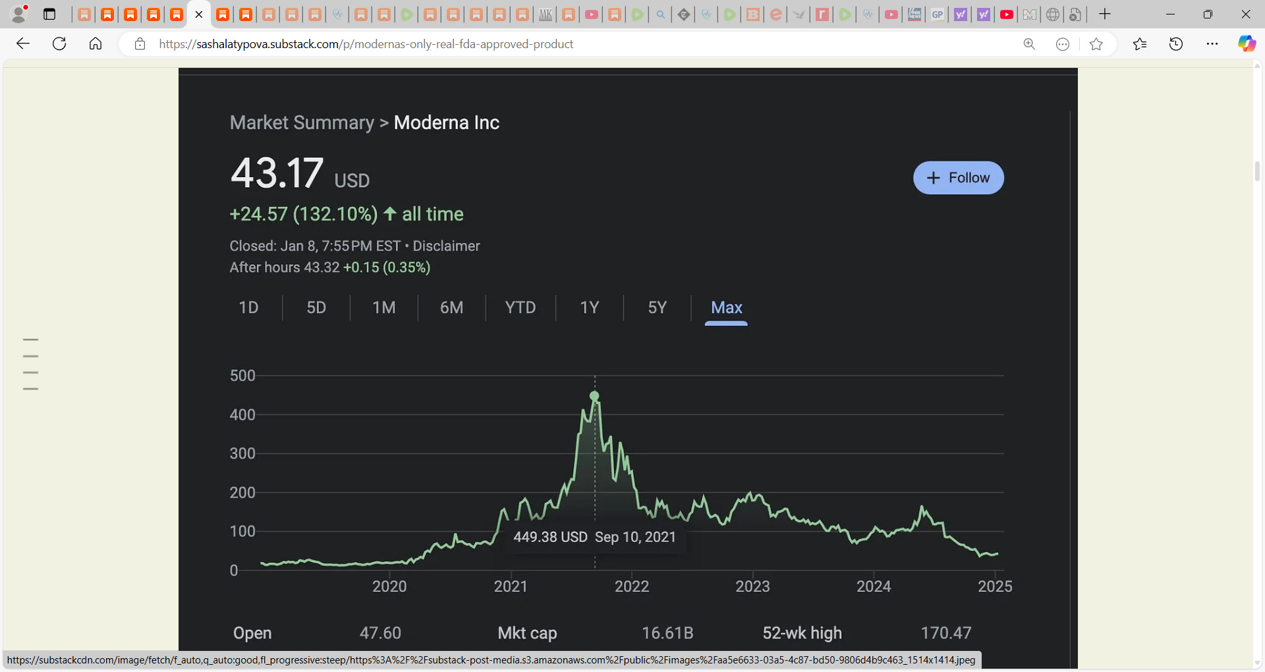This screenshot has height=672, width=1265.
Task: Switch to the eagle bird icon tab
Action: tap(799, 14)
